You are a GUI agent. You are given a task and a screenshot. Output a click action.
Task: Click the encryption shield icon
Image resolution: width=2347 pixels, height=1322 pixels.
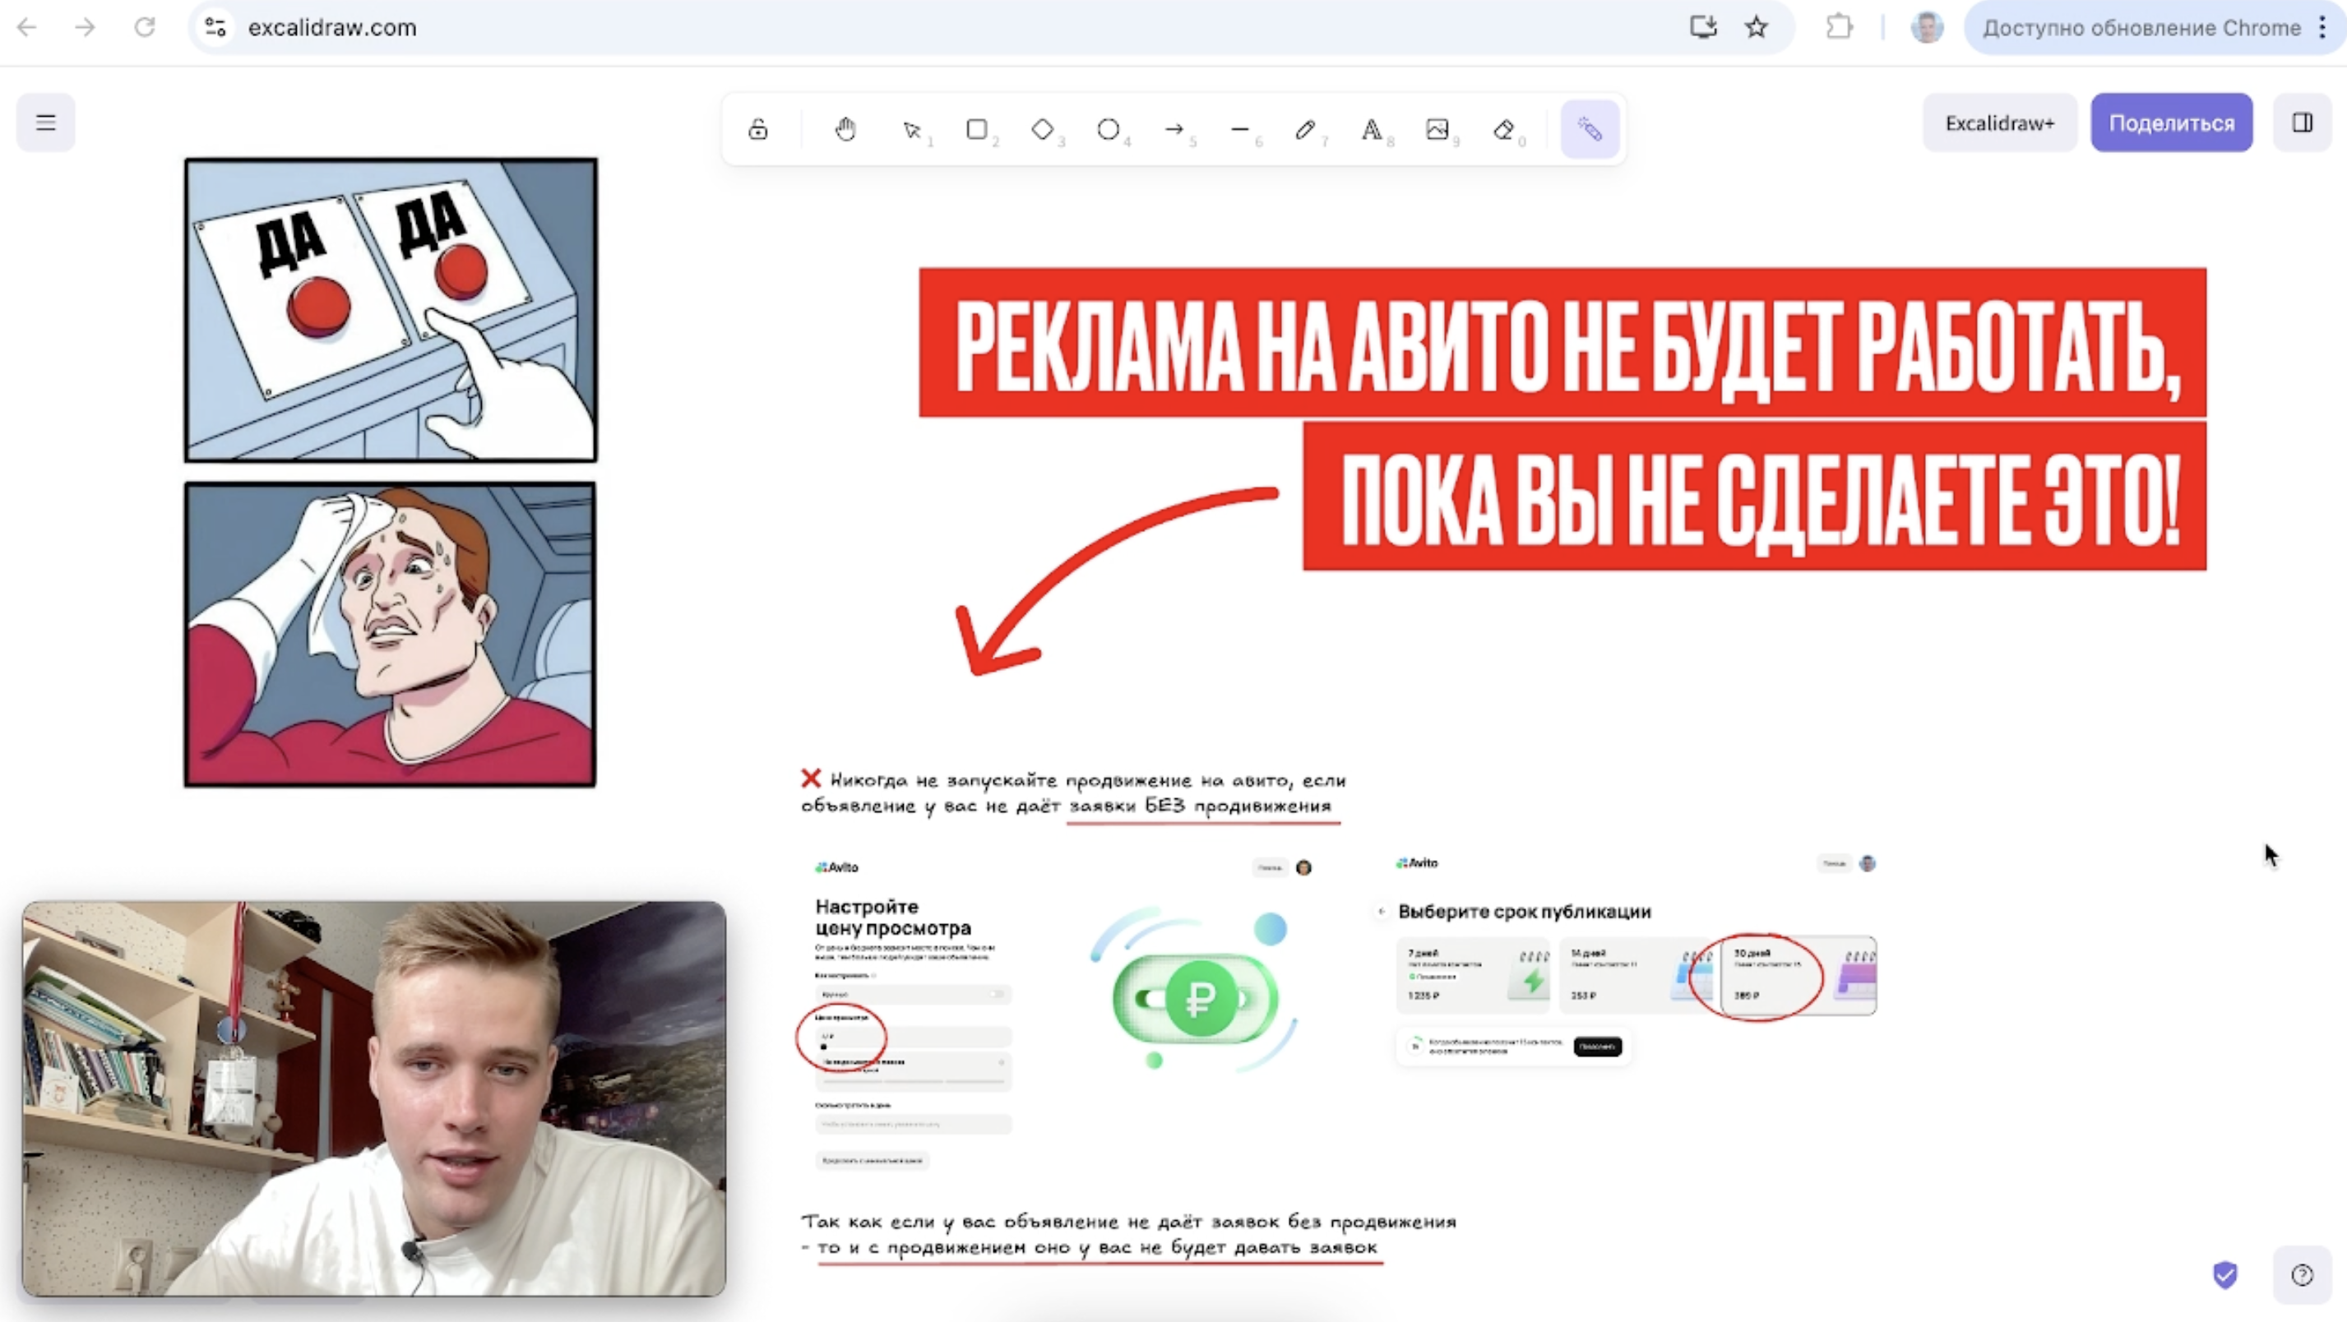tap(2225, 1274)
